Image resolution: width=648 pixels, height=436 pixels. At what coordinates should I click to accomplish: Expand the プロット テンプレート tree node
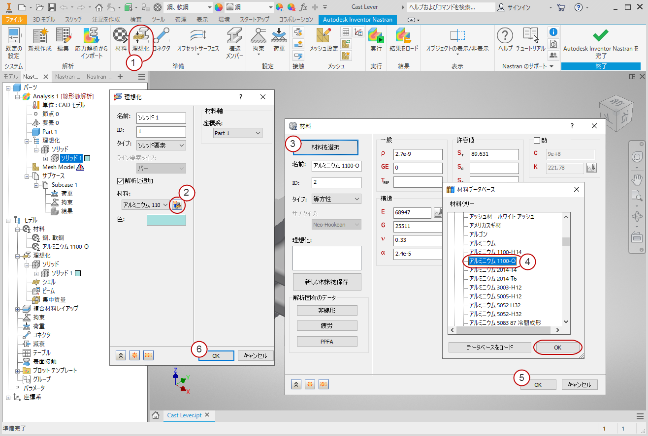(x=18, y=371)
